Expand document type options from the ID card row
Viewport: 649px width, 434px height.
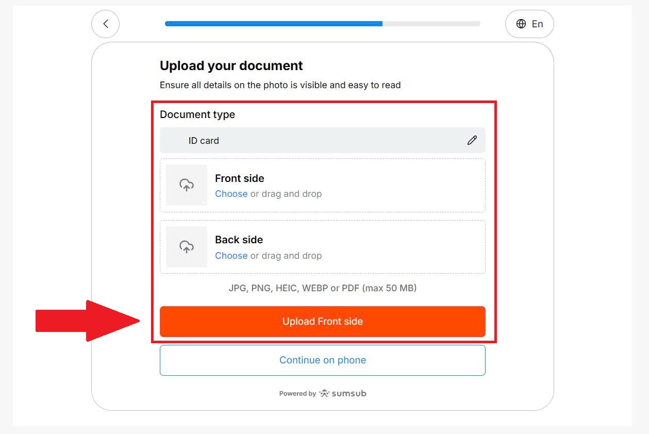pyautogui.click(x=472, y=140)
